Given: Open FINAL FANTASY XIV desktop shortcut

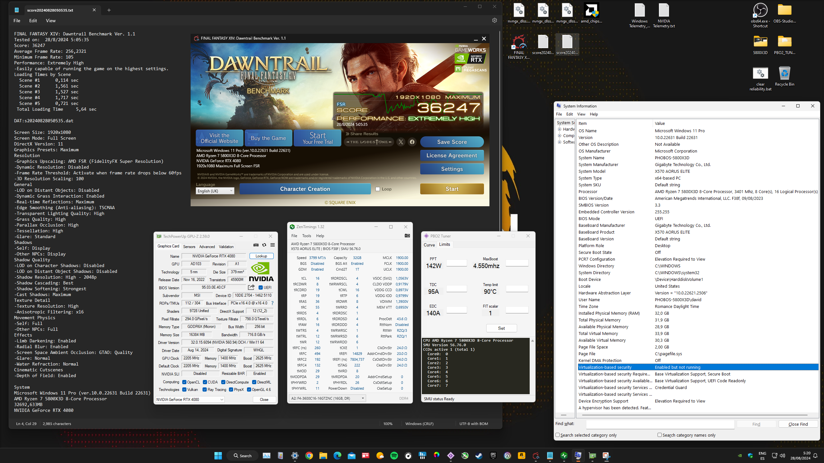Looking at the screenshot, I should click(519, 47).
